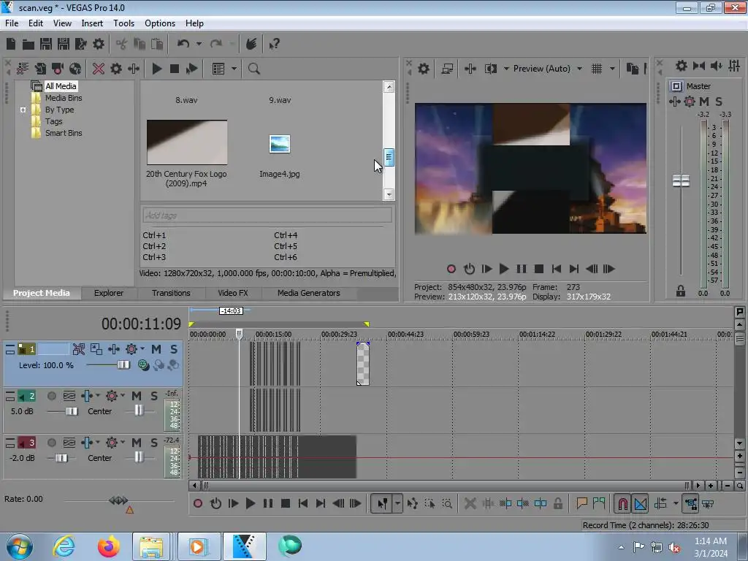Select 20th Century Fox Logo thumbnail
The width and height of the screenshot is (748, 561).
pyautogui.click(x=186, y=142)
